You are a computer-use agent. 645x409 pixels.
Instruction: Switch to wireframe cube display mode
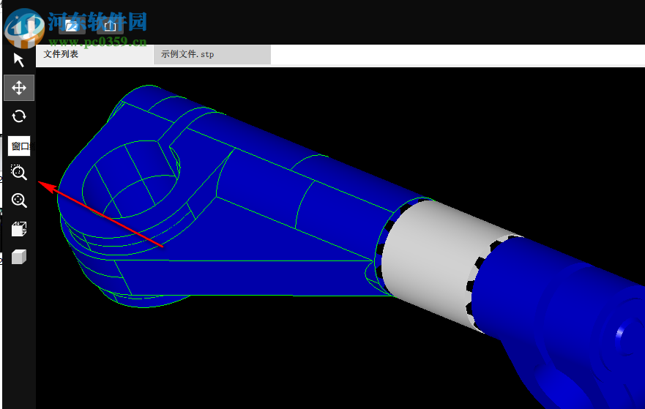(x=19, y=229)
